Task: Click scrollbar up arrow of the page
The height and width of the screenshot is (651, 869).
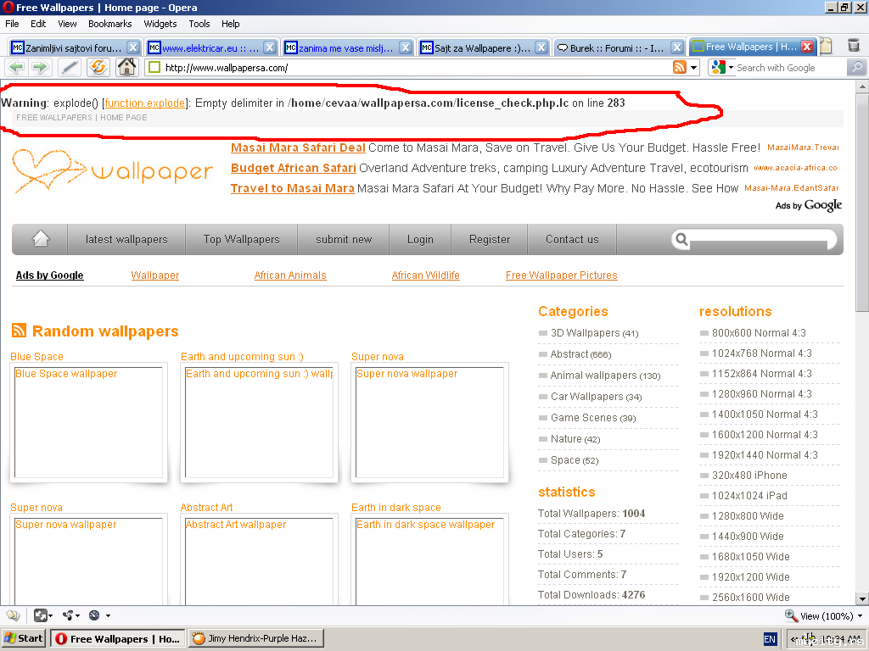Action: pyautogui.click(x=862, y=87)
